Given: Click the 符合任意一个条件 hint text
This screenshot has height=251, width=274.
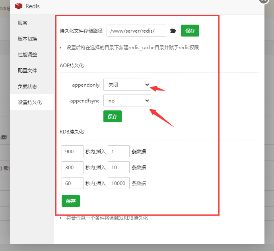Looking at the screenshot, I should tap(107, 218).
